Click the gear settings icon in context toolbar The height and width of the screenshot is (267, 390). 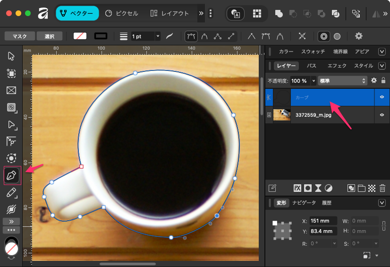(x=359, y=36)
